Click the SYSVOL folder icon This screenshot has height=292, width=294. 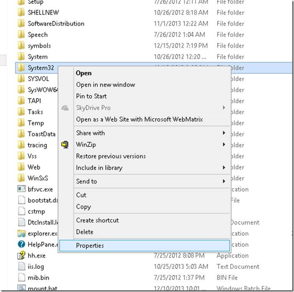tap(21, 79)
